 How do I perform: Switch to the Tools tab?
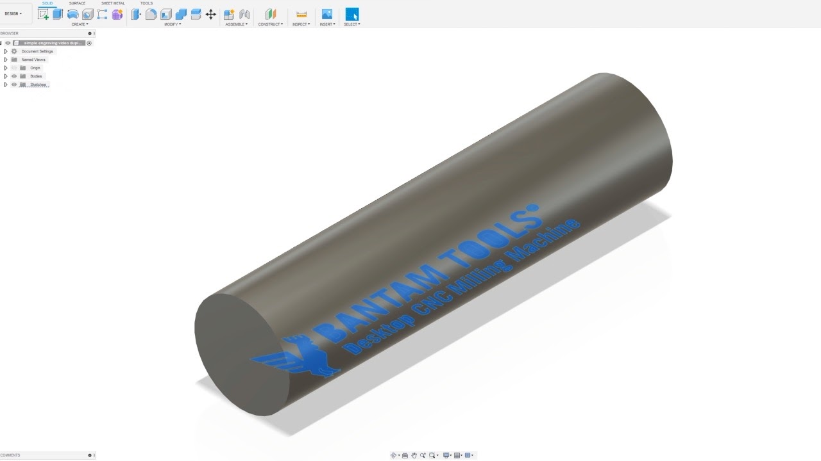[146, 3]
